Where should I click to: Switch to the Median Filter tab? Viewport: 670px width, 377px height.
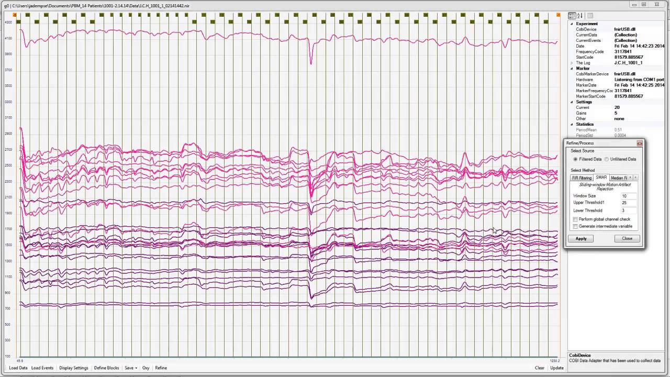(618, 178)
